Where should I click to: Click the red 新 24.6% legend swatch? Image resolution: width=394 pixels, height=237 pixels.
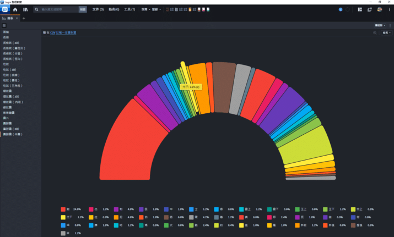click(x=63, y=210)
